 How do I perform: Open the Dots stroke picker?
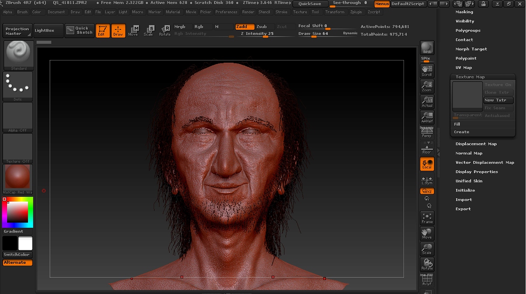pos(18,86)
